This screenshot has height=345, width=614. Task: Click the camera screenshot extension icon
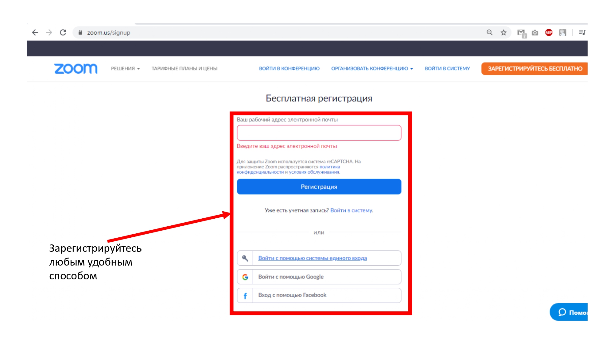[x=535, y=33]
